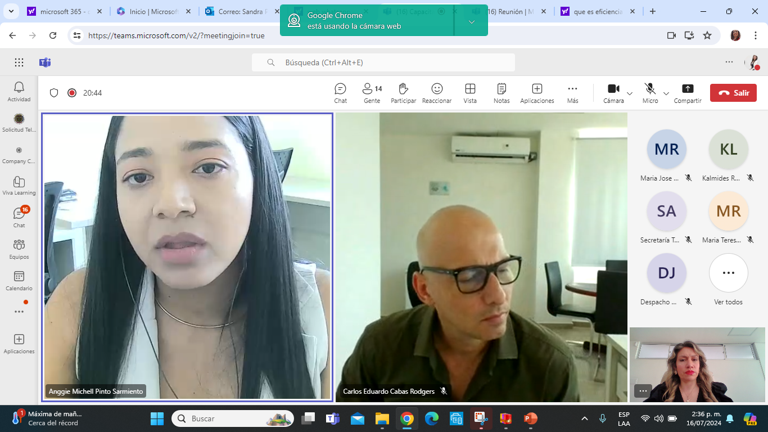Click the meeting shield security icon
Image resolution: width=768 pixels, height=432 pixels.
pos(54,93)
